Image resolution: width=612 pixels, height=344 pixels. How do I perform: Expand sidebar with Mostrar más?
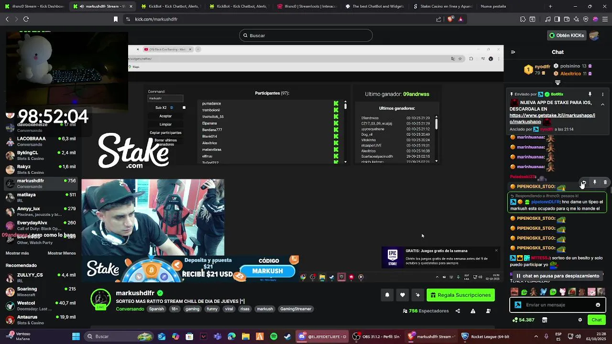point(17,253)
